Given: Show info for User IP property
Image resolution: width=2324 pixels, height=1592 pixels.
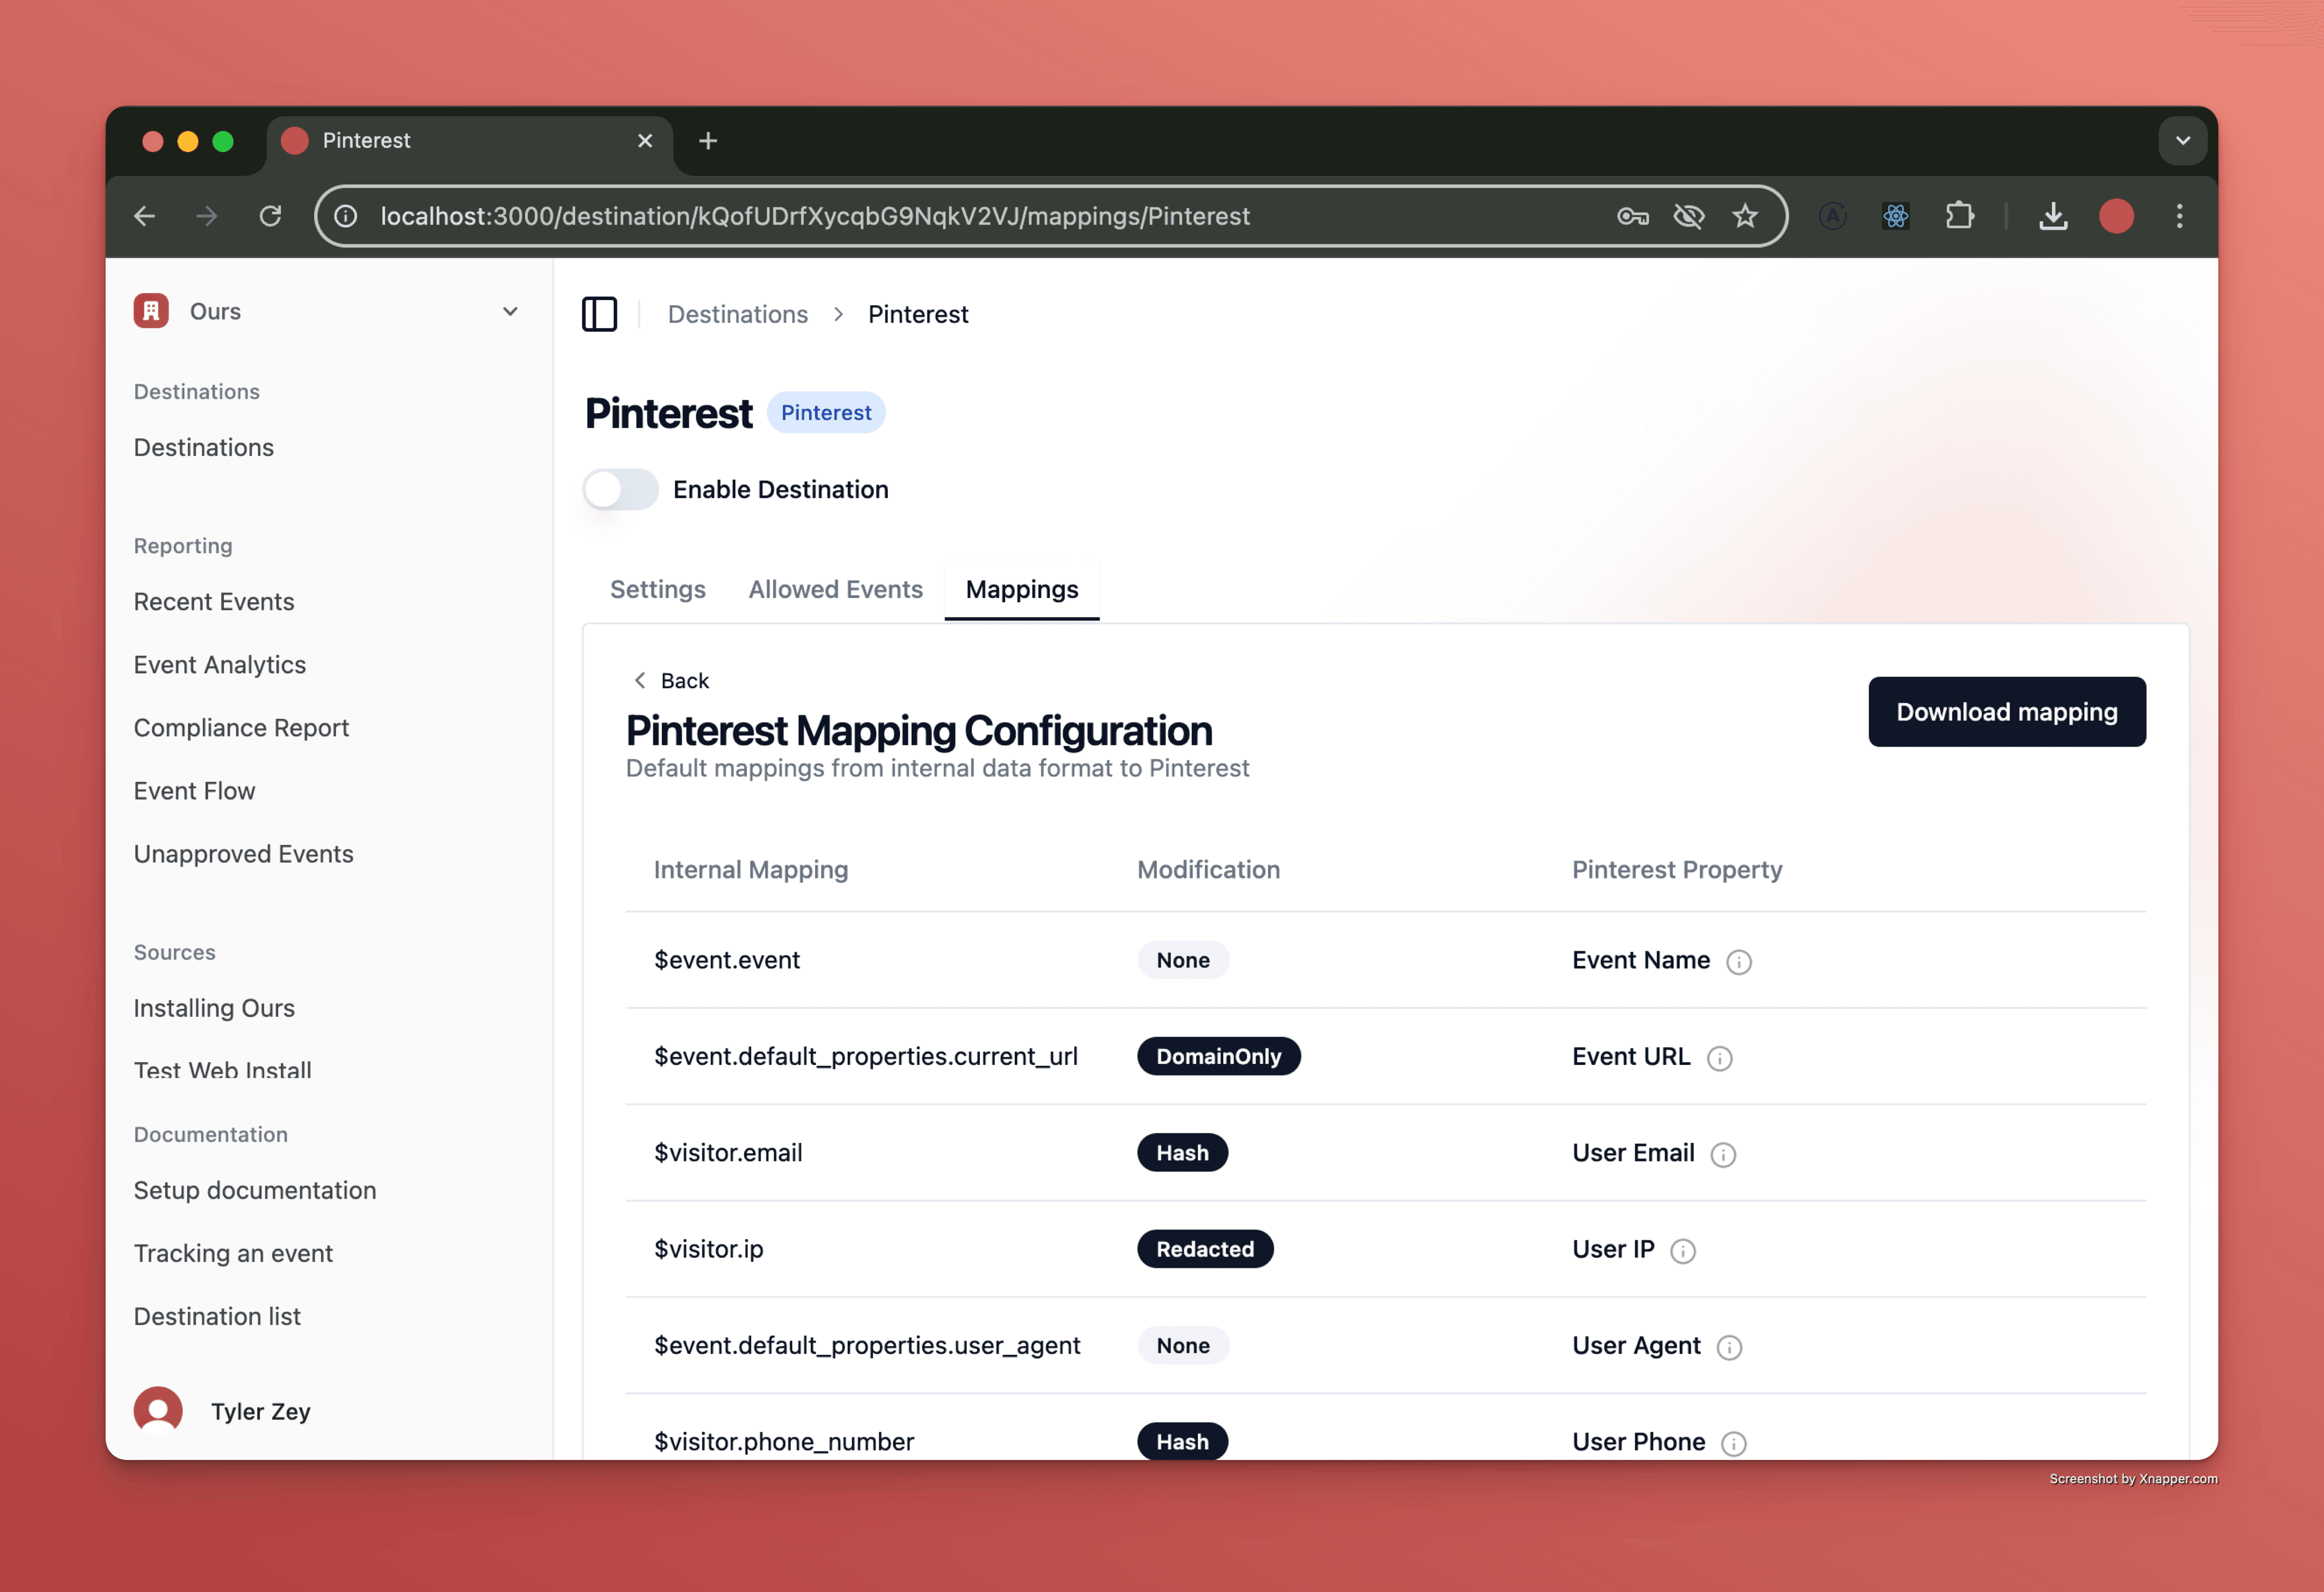Looking at the screenshot, I should pos(1683,1251).
